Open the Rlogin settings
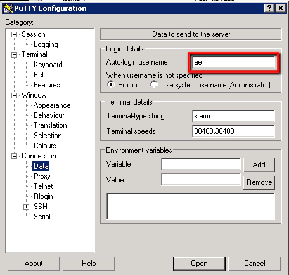 pos(43,196)
